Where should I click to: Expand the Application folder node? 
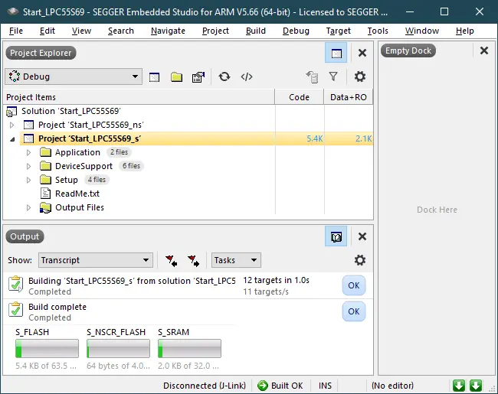click(x=29, y=152)
